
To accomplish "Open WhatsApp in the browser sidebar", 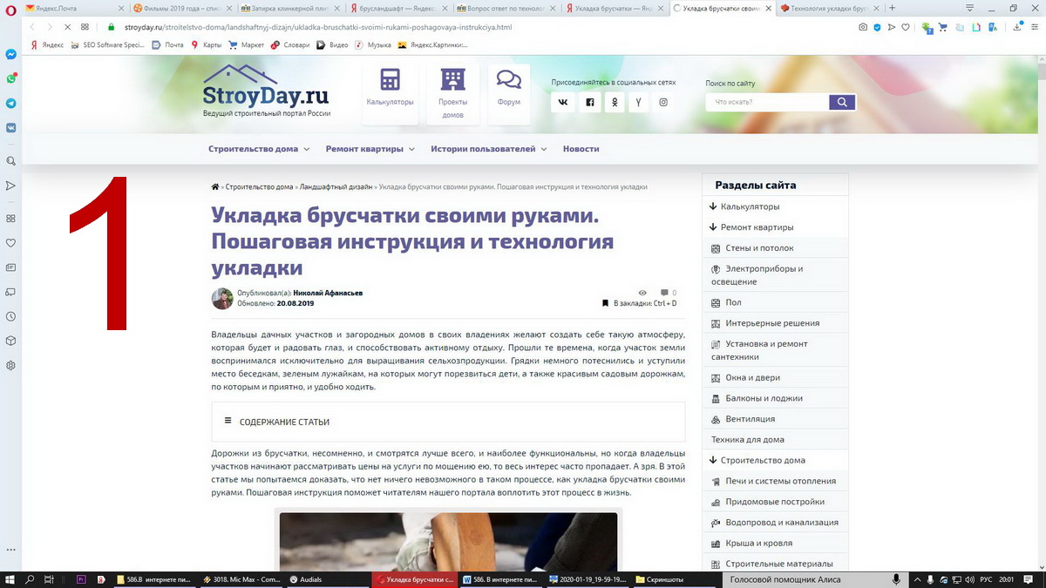I will point(10,78).
